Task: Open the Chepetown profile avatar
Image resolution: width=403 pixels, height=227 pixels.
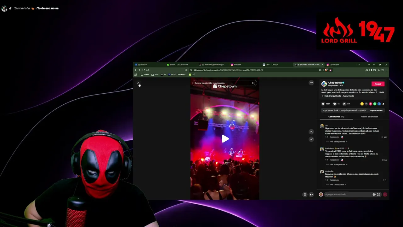Action: point(324,84)
